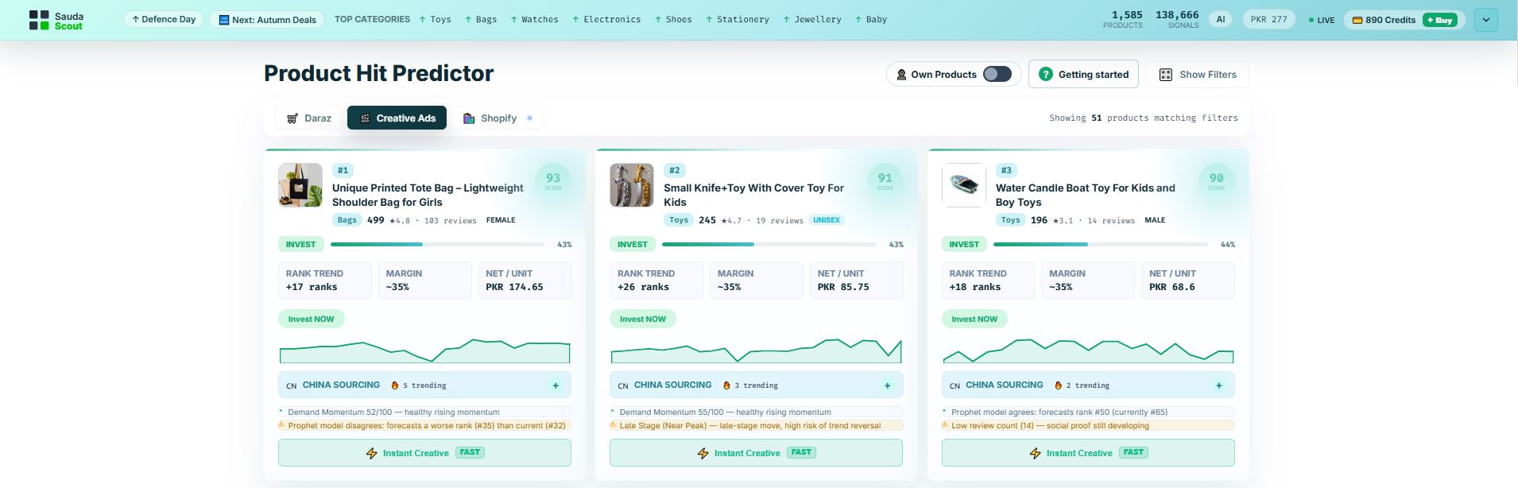Click the 43% progress bar on knife toy card
1518x488 pixels.
[x=769, y=245]
